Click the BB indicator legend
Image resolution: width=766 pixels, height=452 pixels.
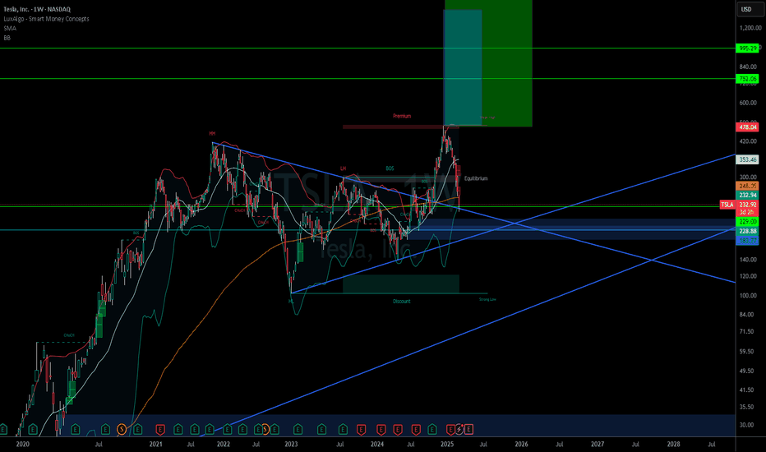pos(7,38)
